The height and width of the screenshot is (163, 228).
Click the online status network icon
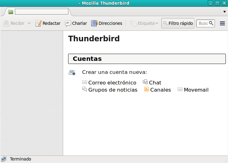pos(4,159)
